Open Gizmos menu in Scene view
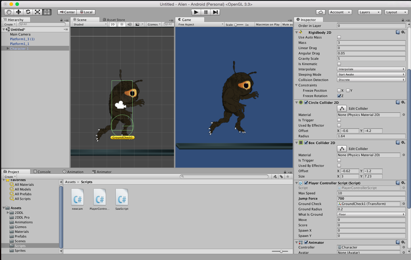Screen dimensions: 411x260 [154, 25]
